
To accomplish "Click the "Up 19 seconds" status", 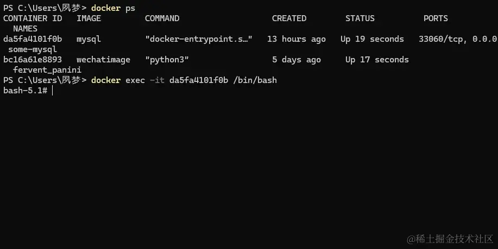I will coord(372,39).
